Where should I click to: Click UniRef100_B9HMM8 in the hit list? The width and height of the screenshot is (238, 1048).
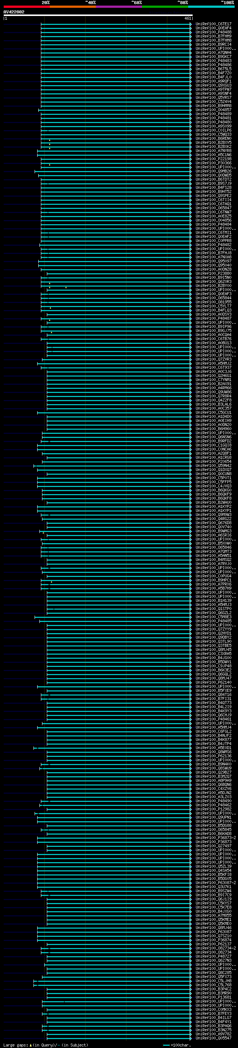[x=213, y=106]
